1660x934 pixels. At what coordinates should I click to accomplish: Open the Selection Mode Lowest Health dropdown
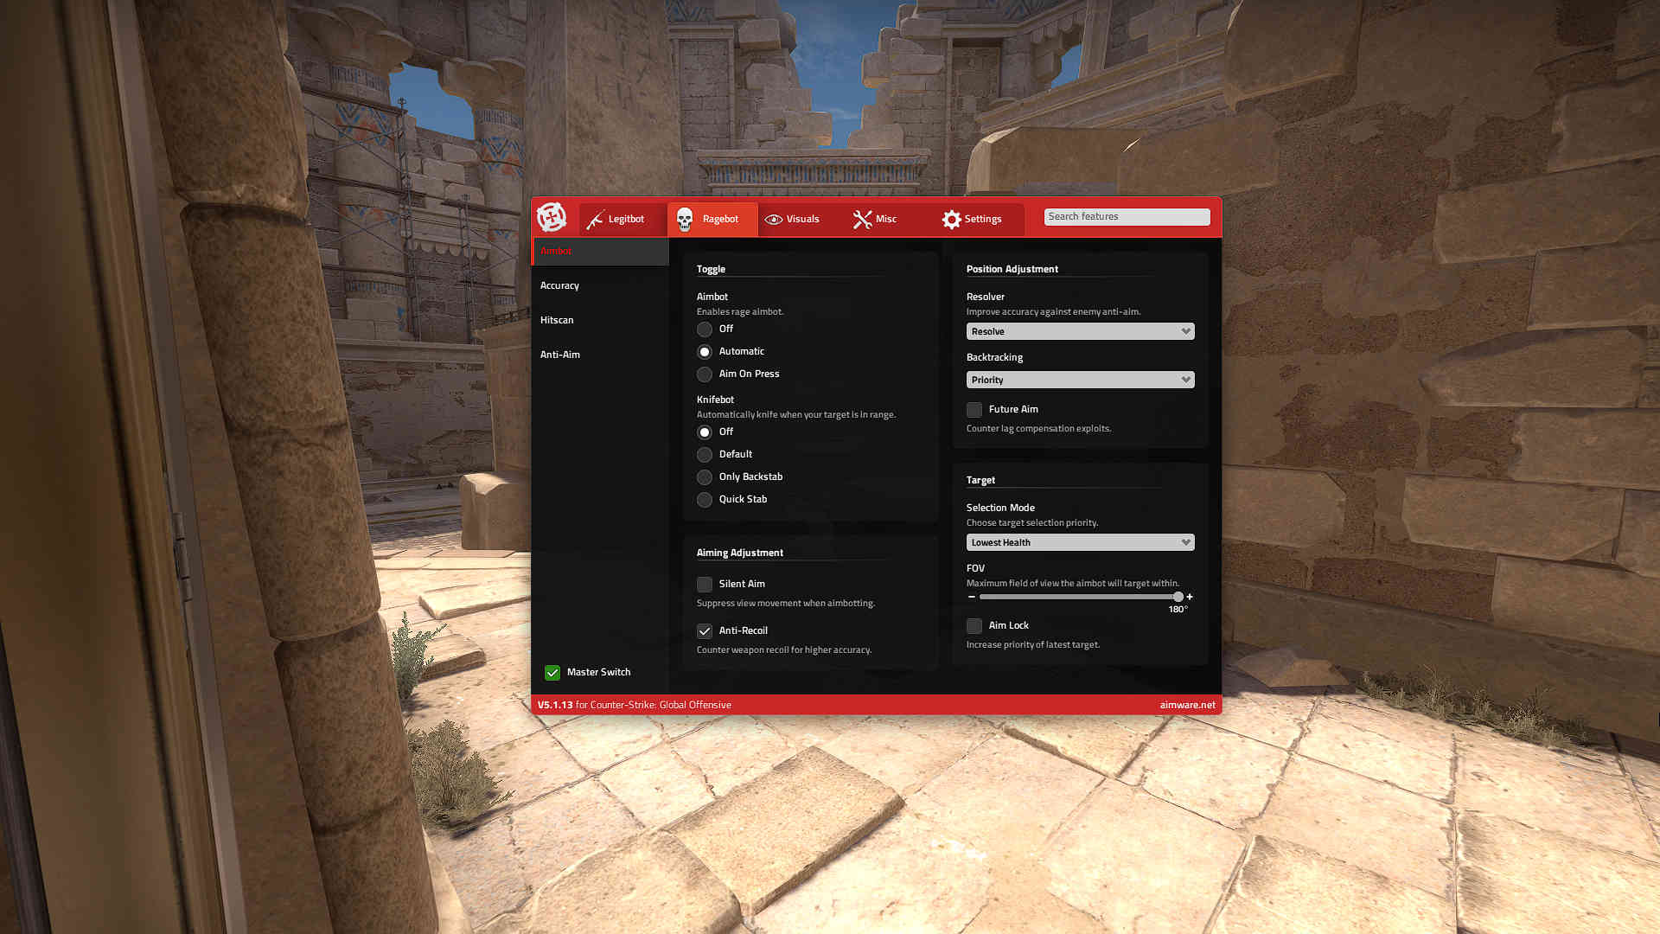1080,543
